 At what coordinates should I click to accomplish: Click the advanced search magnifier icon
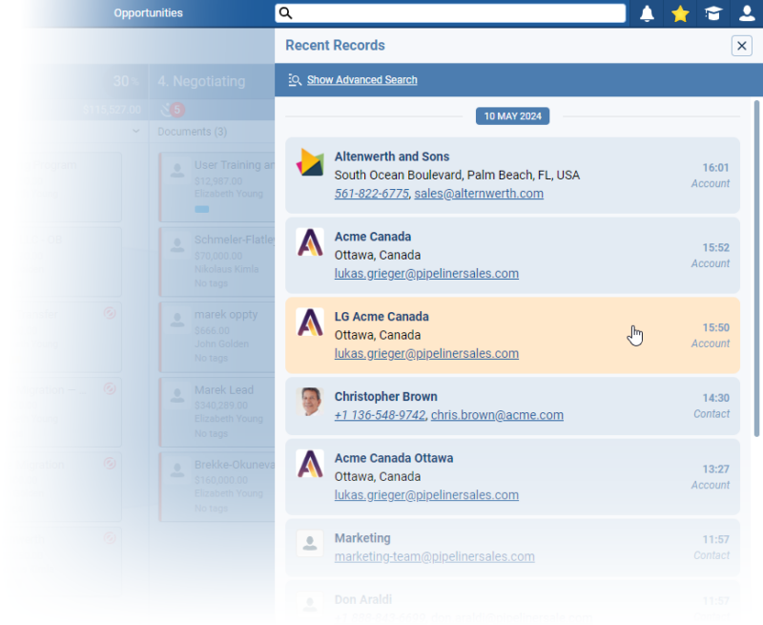click(x=296, y=80)
